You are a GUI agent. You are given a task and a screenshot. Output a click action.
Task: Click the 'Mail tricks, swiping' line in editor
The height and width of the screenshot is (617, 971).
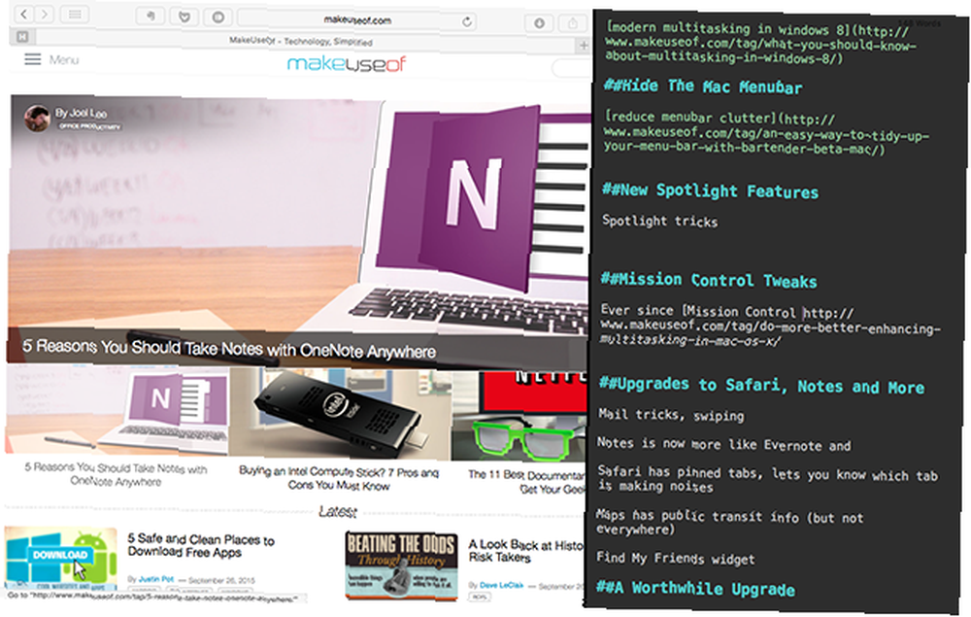[671, 415]
